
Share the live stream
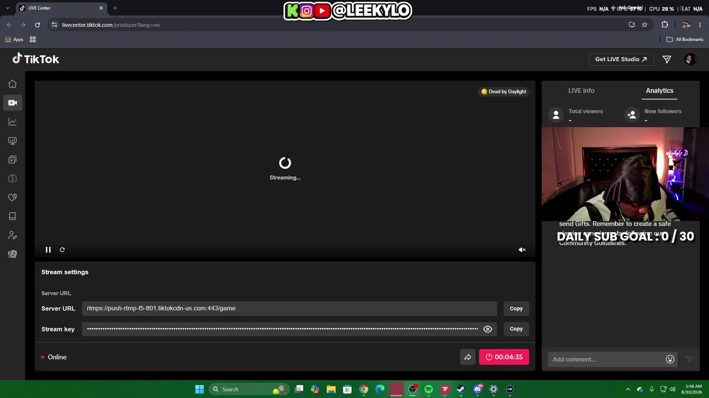[x=467, y=357]
